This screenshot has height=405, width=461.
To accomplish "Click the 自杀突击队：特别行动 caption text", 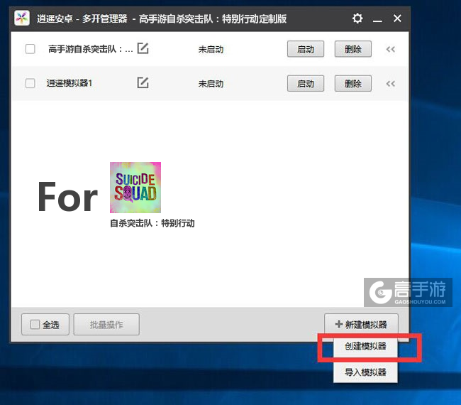I will [x=152, y=223].
